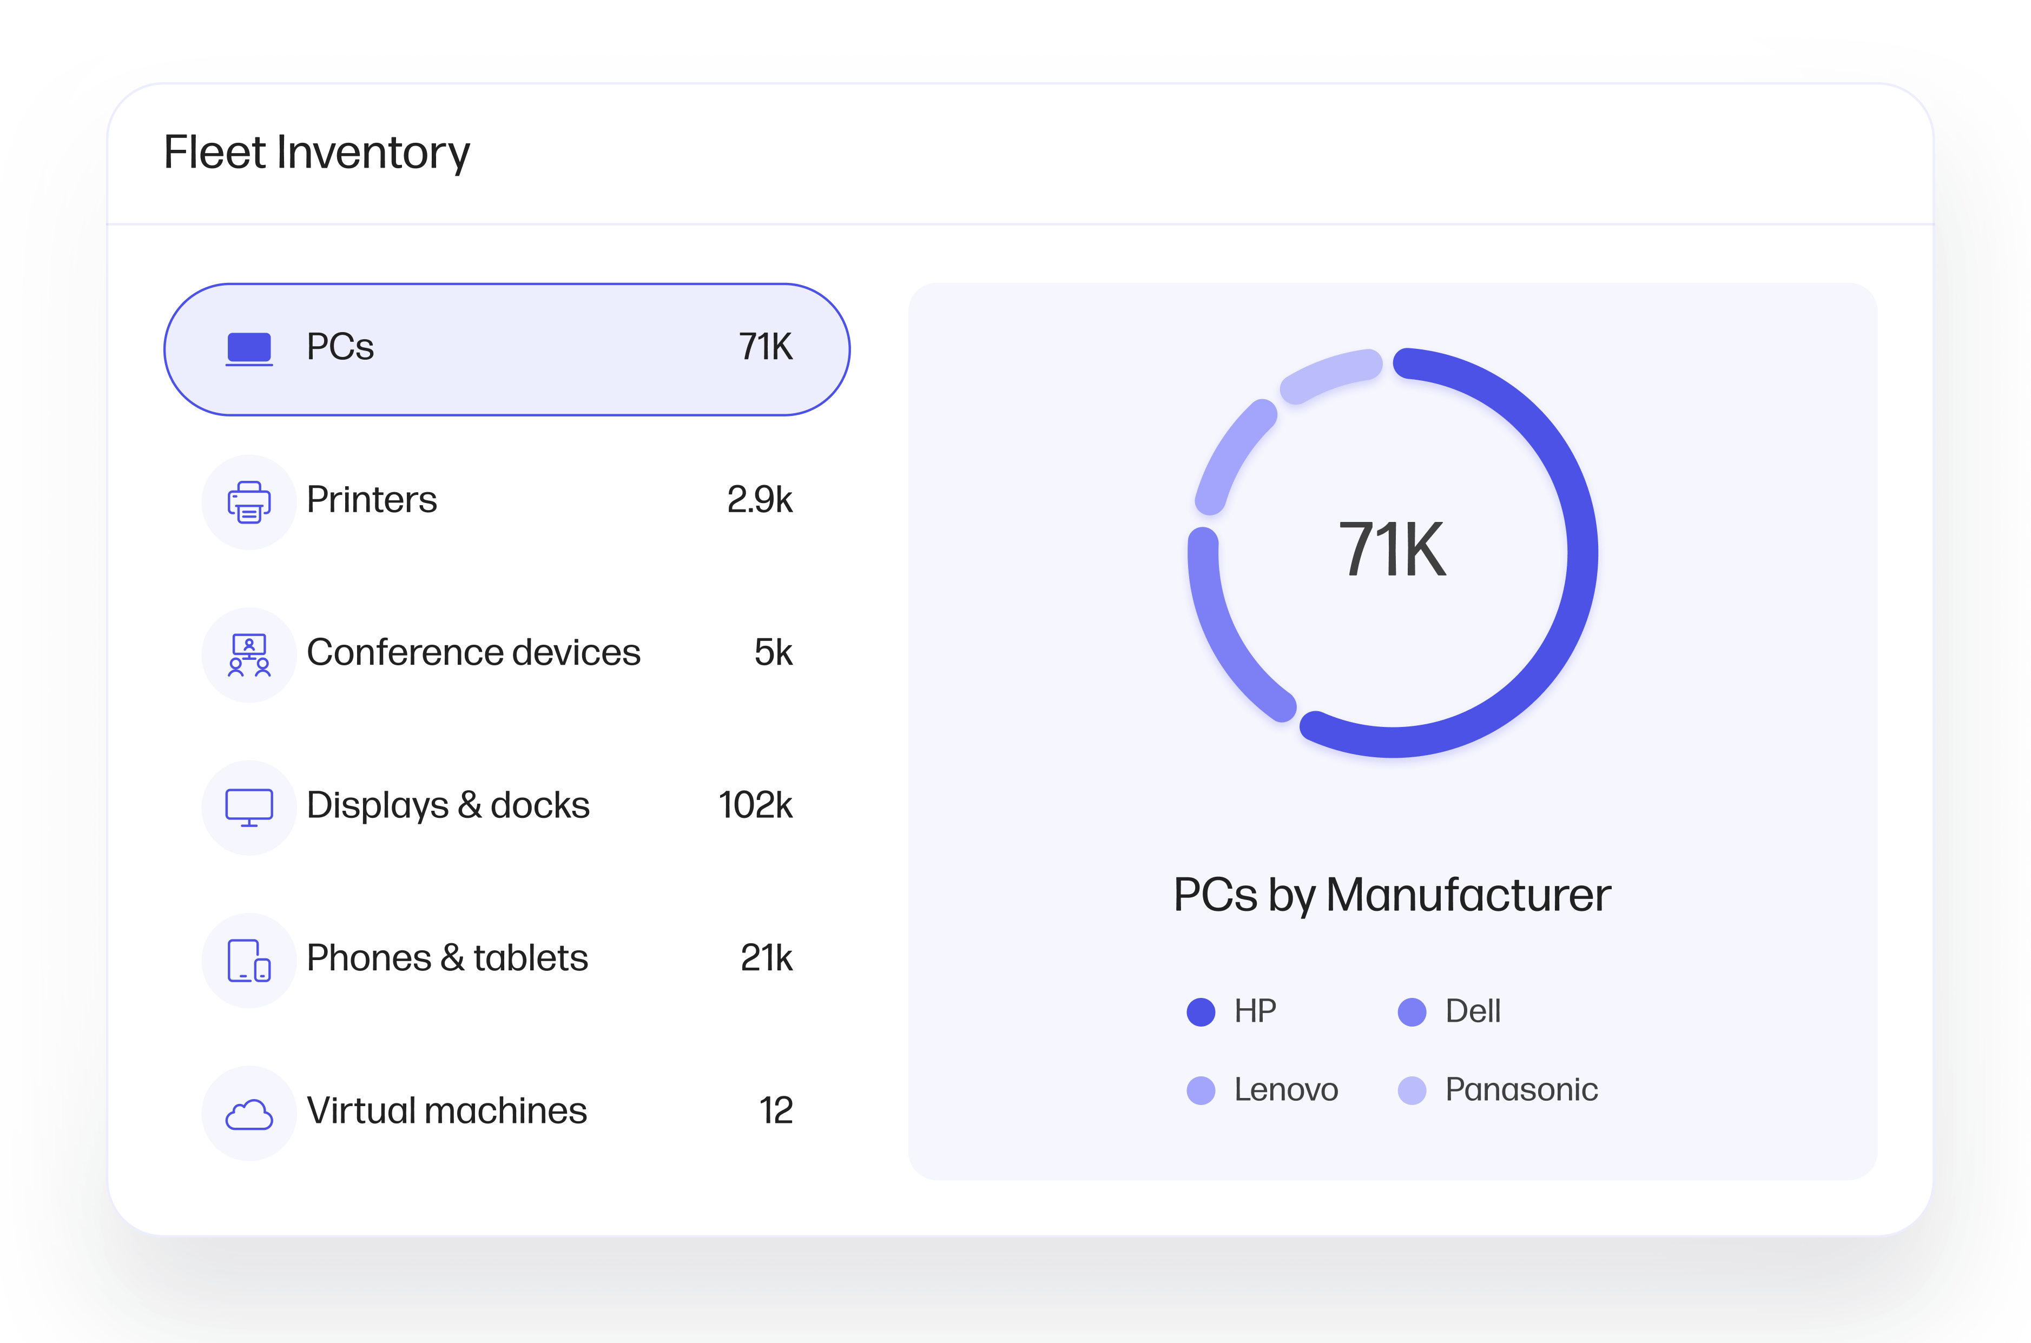Click the Phones & tablets icon
The image size is (2031, 1343).
[x=249, y=961]
